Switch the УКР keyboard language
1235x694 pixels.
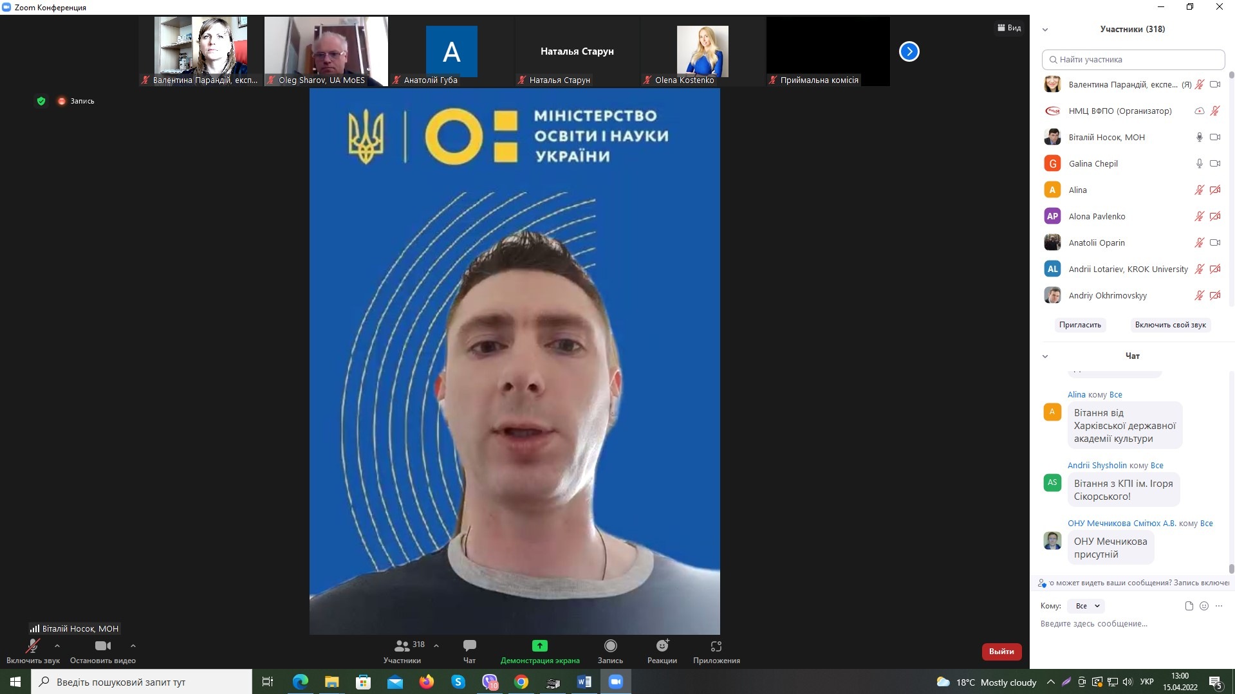1147,682
